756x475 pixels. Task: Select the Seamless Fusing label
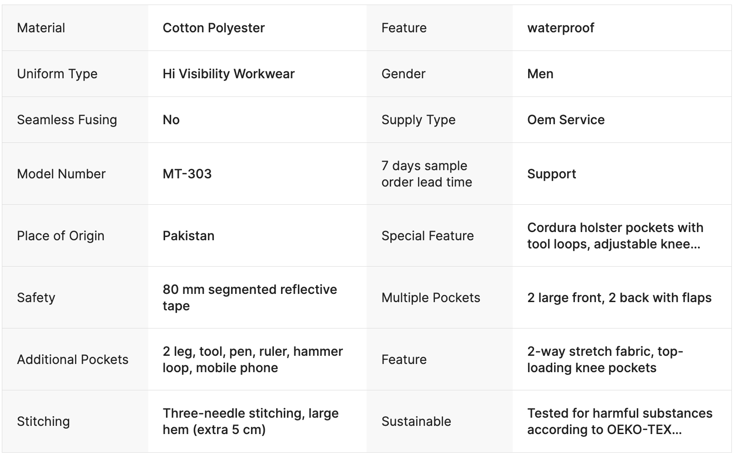point(67,120)
